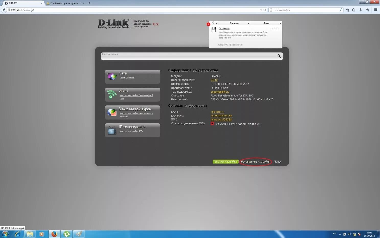The width and height of the screenshot is (380, 238).
Task: Click the Расширенные настройки button
Action: click(255, 161)
